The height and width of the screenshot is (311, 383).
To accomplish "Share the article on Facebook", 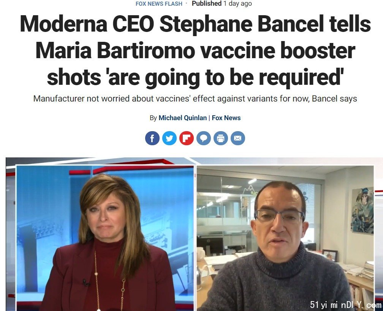I will tap(152, 138).
